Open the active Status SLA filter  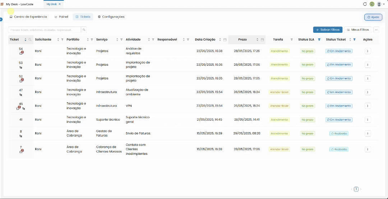[319, 40]
